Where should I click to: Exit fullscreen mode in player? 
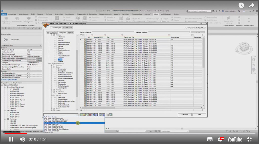tap(249, 139)
